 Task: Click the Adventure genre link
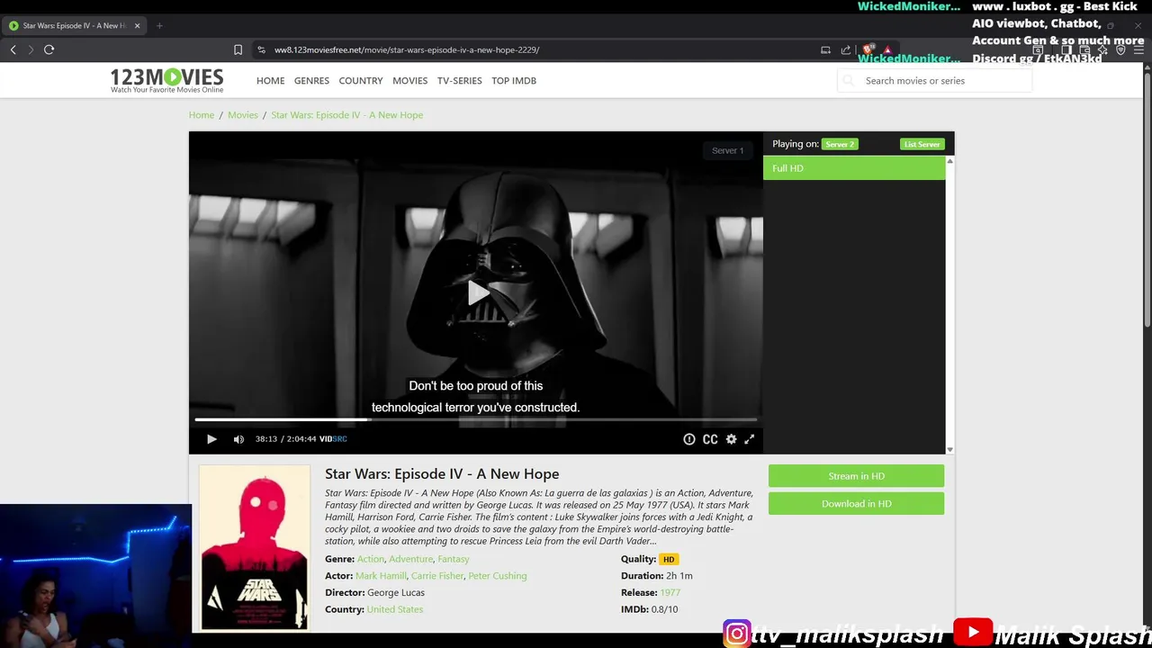pos(411,559)
